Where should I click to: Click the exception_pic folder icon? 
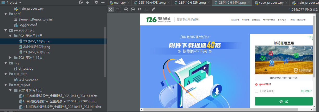click(x=11, y=30)
